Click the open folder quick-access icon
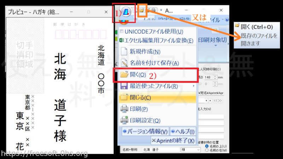The width and height of the screenshot is (283, 159). click(x=143, y=10)
